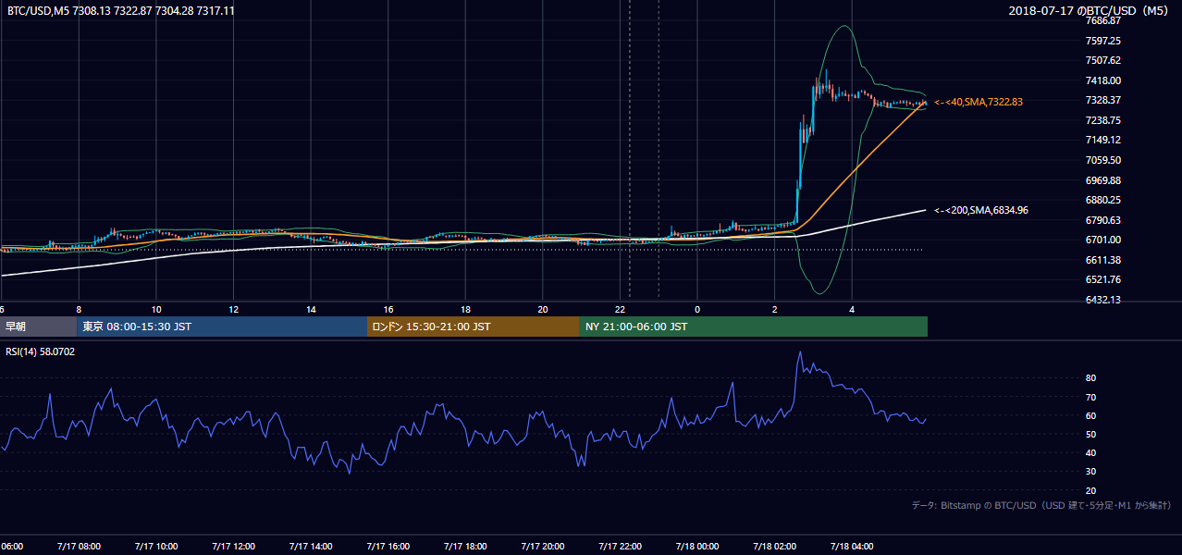1182x555 pixels.
Task: Click the Bitstamp data source attribution text
Action: tap(1041, 505)
